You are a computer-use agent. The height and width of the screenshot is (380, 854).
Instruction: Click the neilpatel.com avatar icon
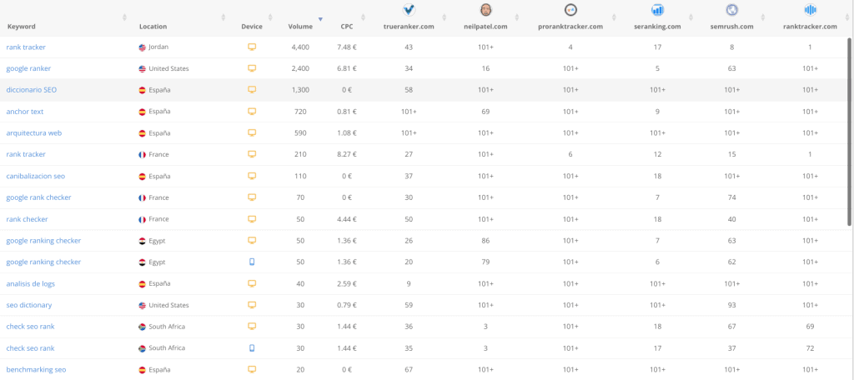click(x=486, y=10)
